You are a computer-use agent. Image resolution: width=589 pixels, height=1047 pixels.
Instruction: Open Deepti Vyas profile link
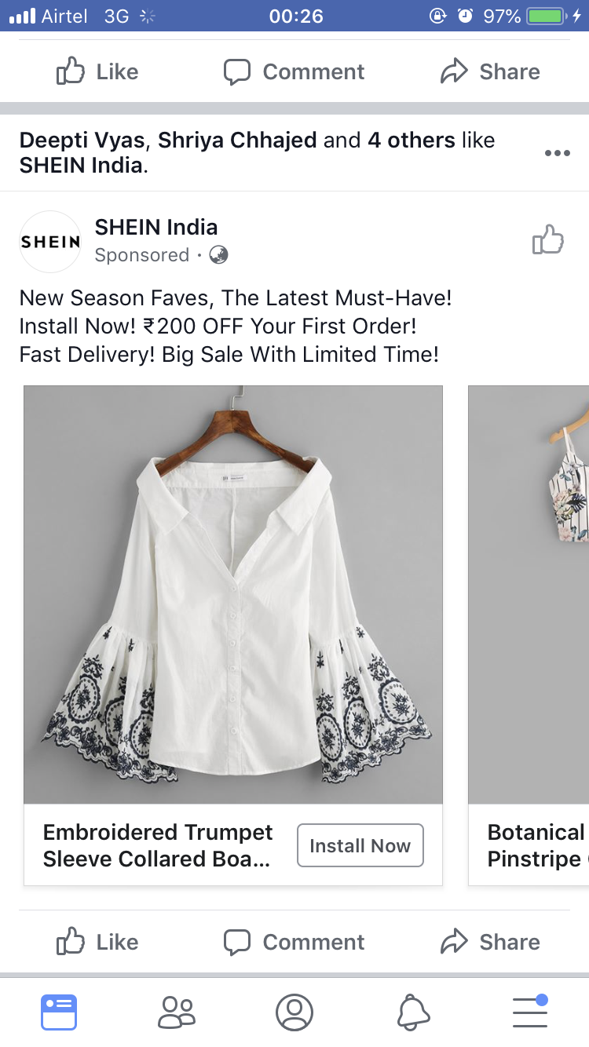[x=82, y=140]
